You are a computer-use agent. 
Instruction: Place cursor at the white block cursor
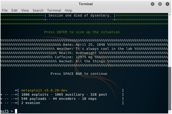(x=16, y=111)
